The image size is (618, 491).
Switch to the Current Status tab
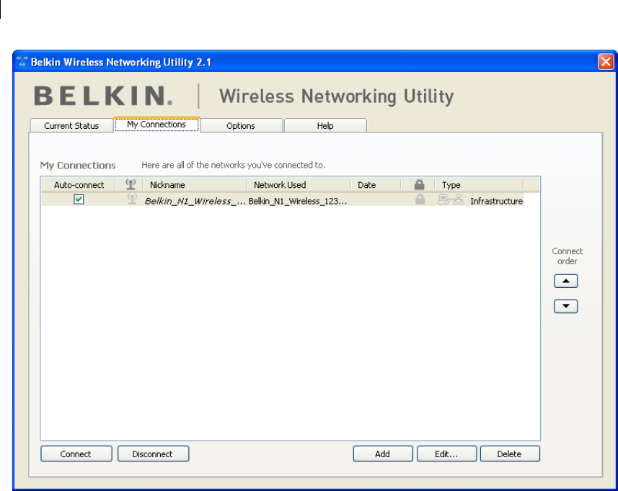71,125
